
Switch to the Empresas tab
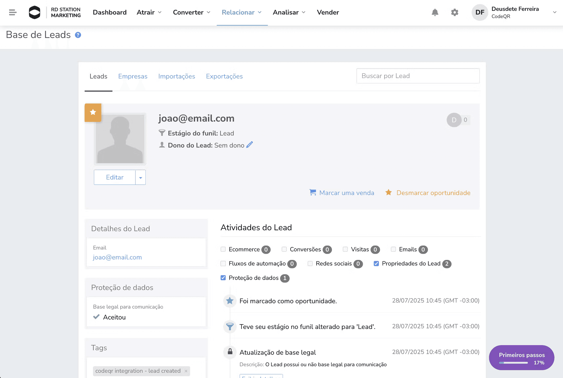(x=133, y=76)
